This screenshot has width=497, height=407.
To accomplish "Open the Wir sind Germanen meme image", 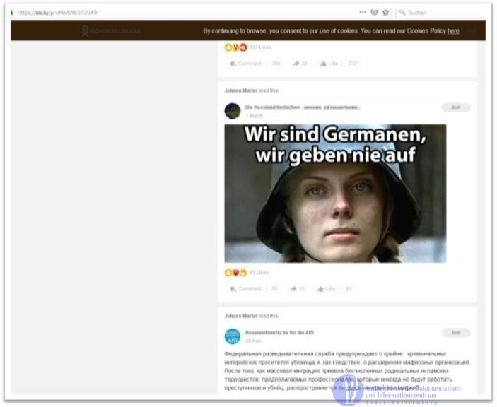I will (335, 194).
